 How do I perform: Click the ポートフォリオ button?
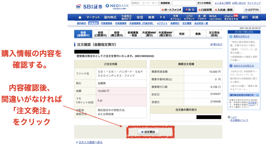tap(171, 10)
